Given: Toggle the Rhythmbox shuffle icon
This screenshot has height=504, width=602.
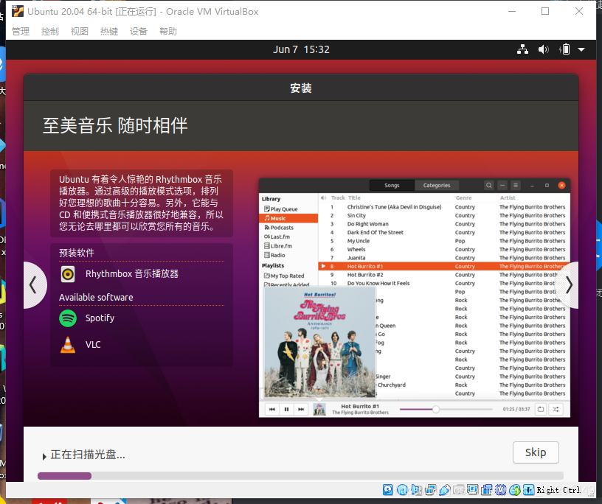Looking at the screenshot, I should tap(556, 409).
